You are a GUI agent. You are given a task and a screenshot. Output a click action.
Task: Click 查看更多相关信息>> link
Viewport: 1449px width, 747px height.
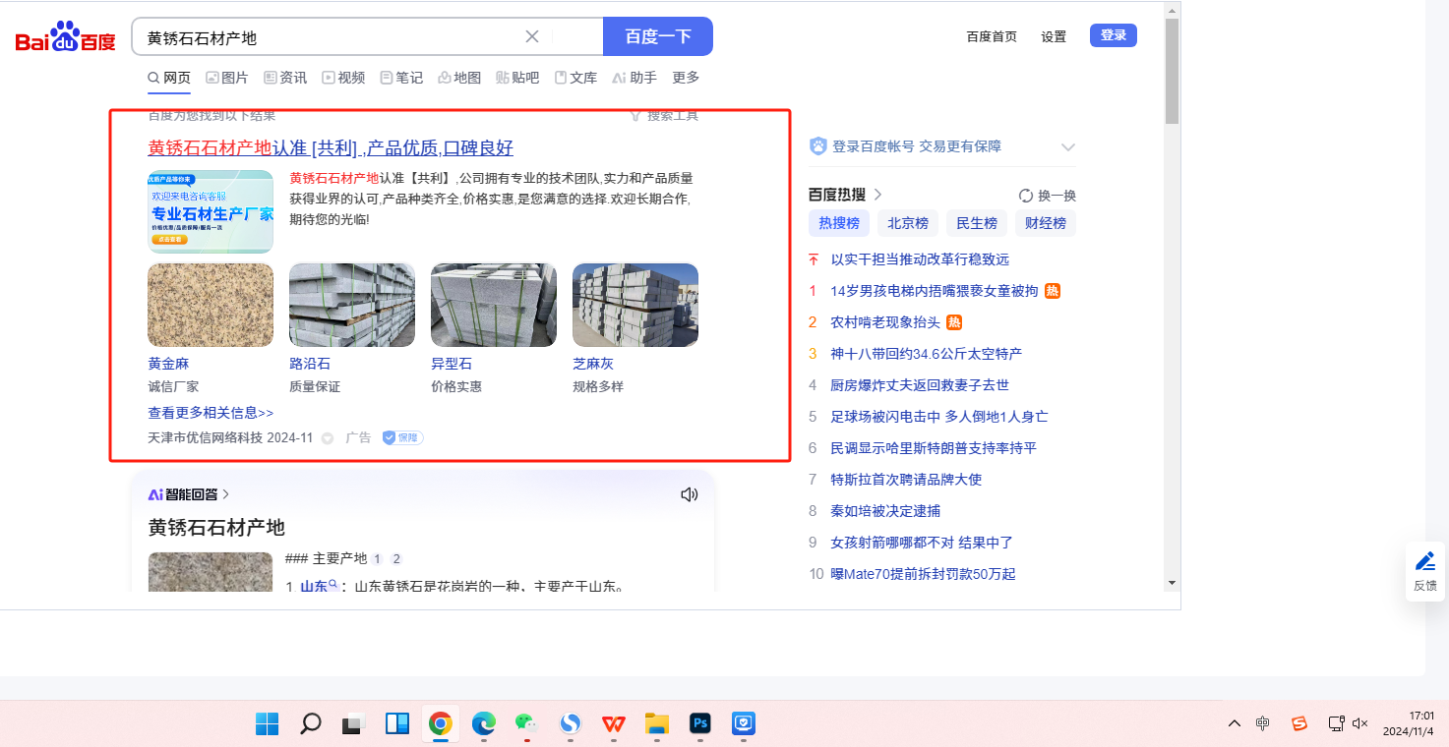point(211,413)
